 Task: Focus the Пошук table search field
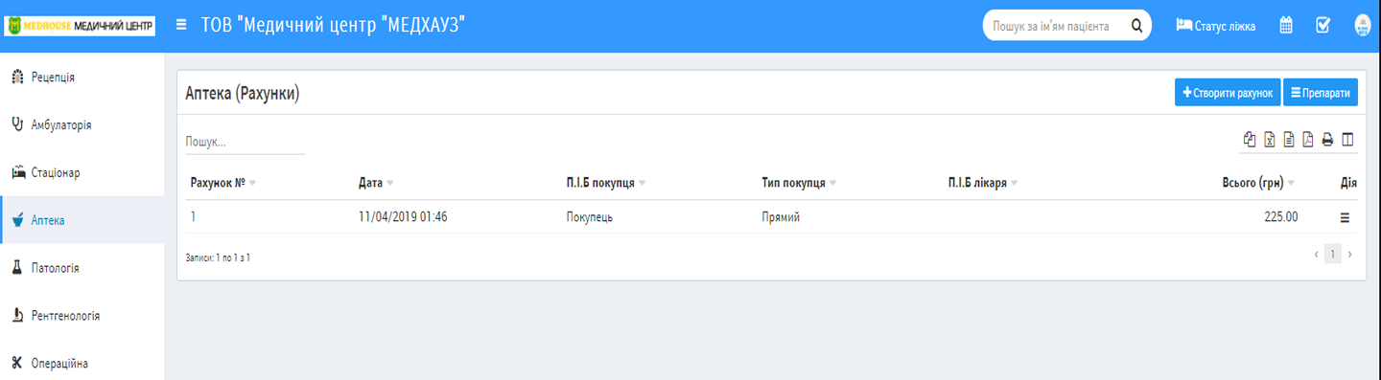pos(246,142)
